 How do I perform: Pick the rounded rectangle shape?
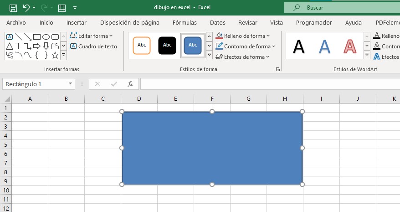(55, 37)
